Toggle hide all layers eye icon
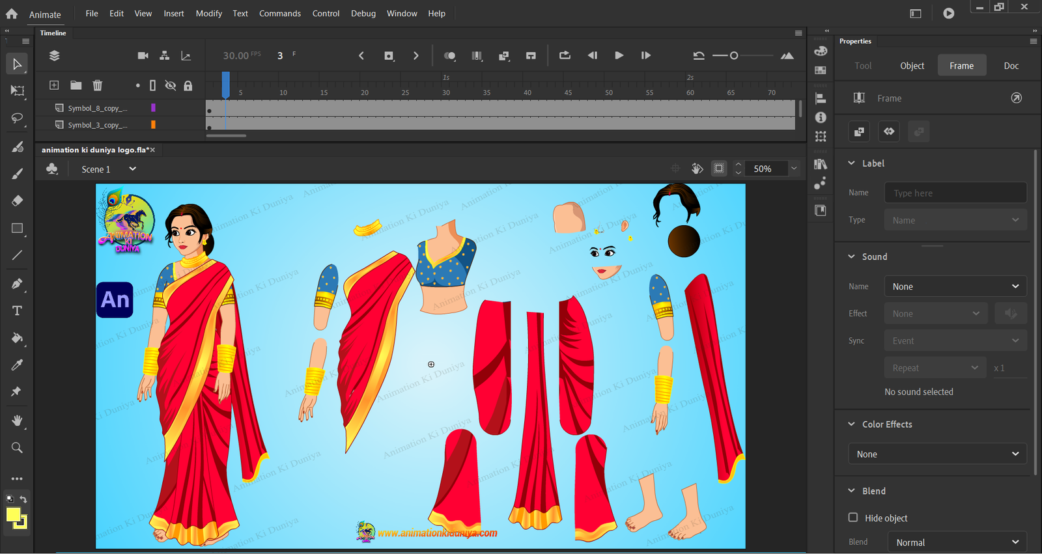Viewport: 1042px width, 554px height. pos(171,85)
